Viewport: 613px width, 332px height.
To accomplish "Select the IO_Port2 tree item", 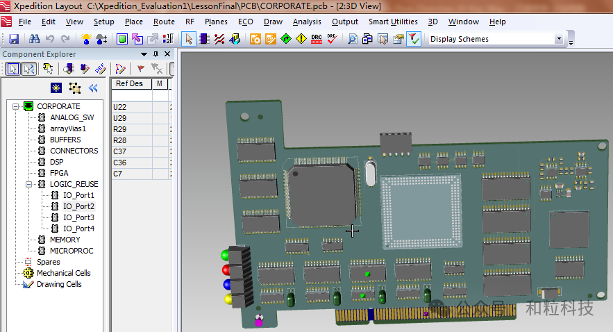I will click(x=78, y=206).
